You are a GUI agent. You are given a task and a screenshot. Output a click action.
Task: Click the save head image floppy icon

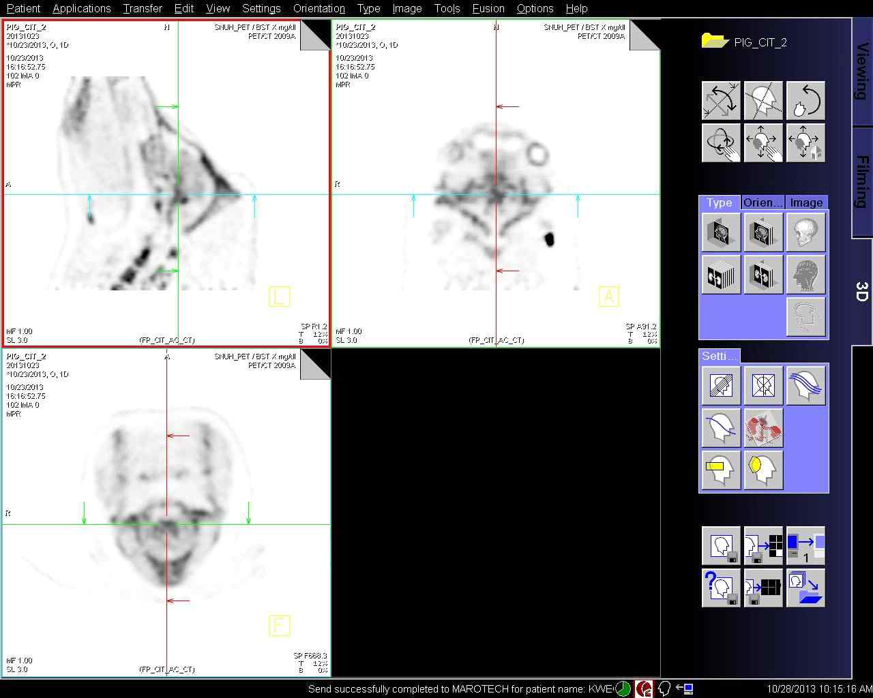click(x=721, y=546)
